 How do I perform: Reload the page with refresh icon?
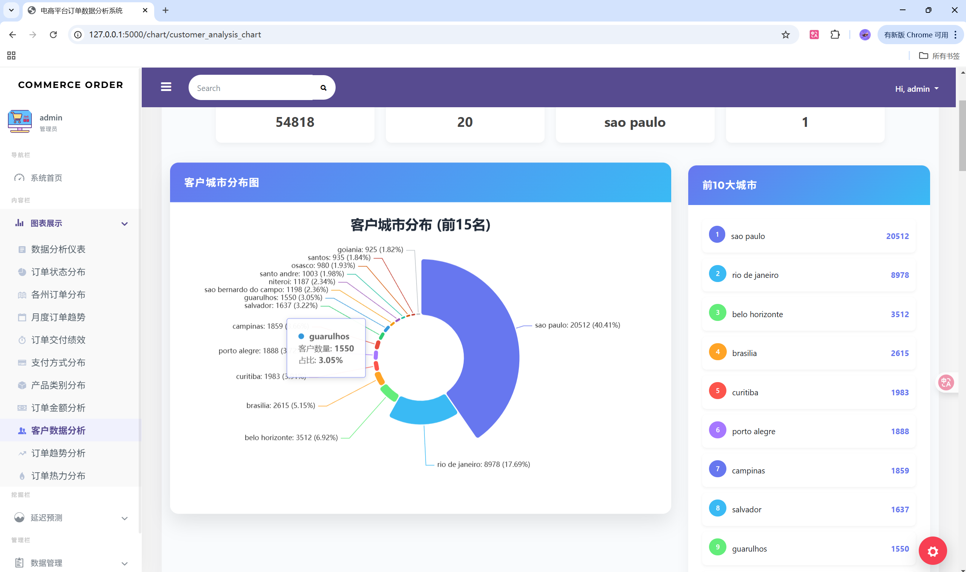[x=53, y=35]
